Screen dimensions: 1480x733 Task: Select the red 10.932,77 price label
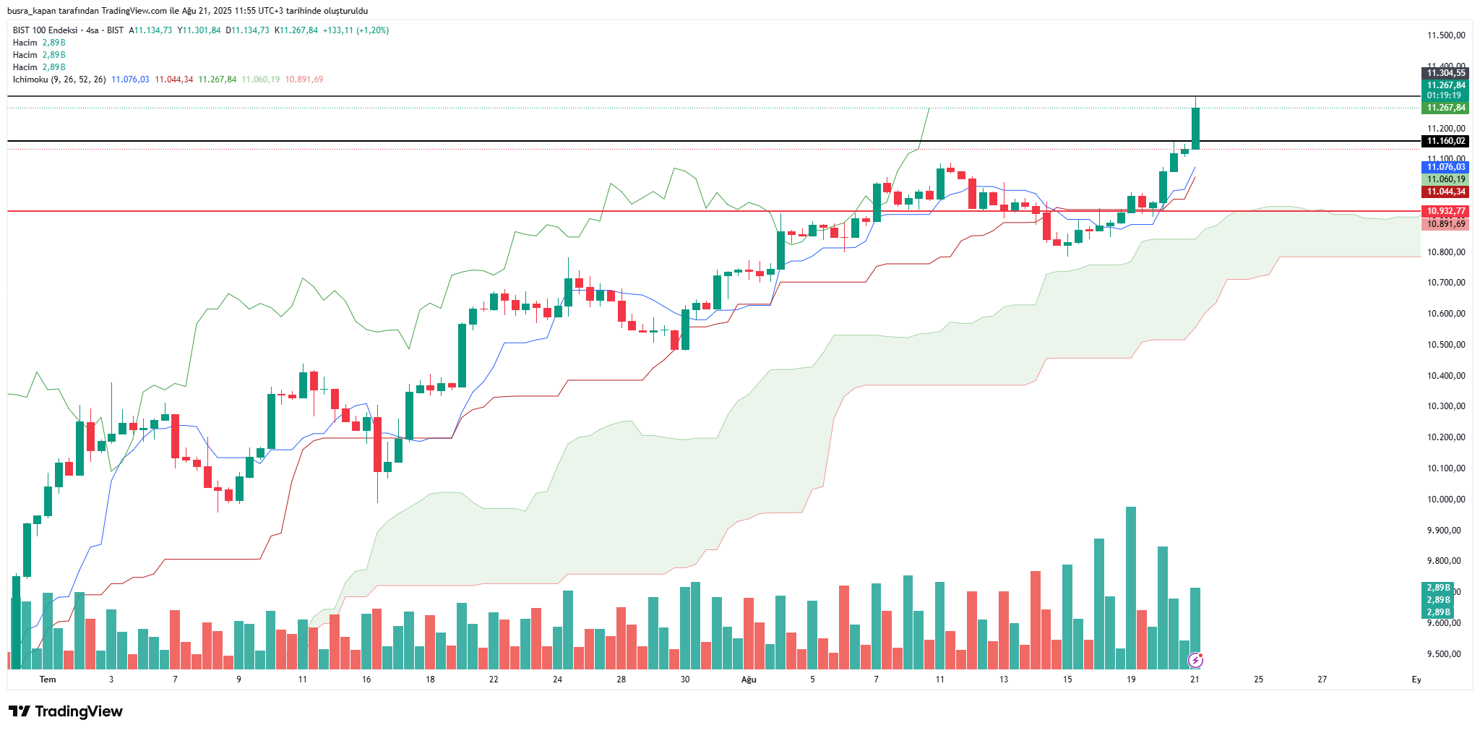pyautogui.click(x=1446, y=211)
